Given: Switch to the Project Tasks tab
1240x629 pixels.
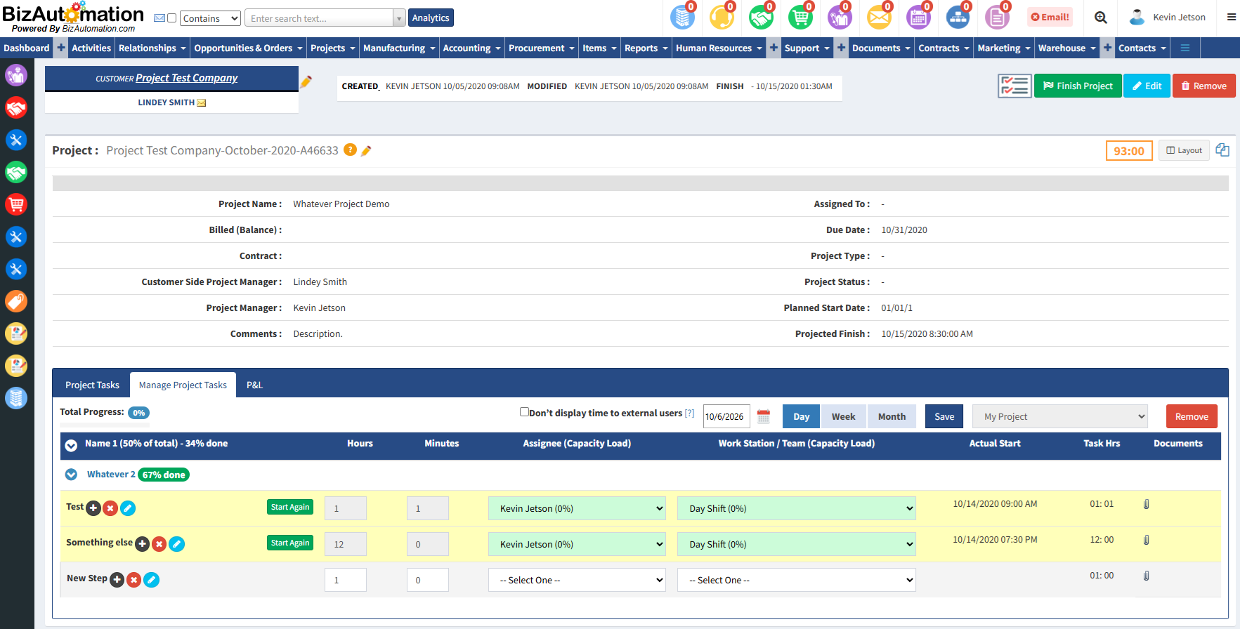Looking at the screenshot, I should pyautogui.click(x=92, y=385).
